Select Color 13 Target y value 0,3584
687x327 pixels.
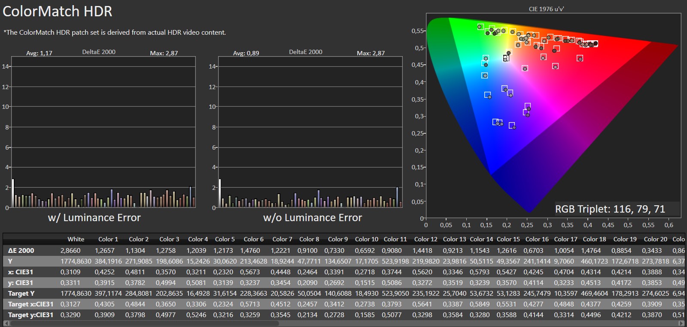click(x=453, y=315)
